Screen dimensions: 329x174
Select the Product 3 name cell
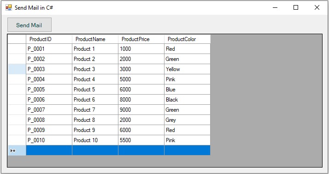(95, 69)
